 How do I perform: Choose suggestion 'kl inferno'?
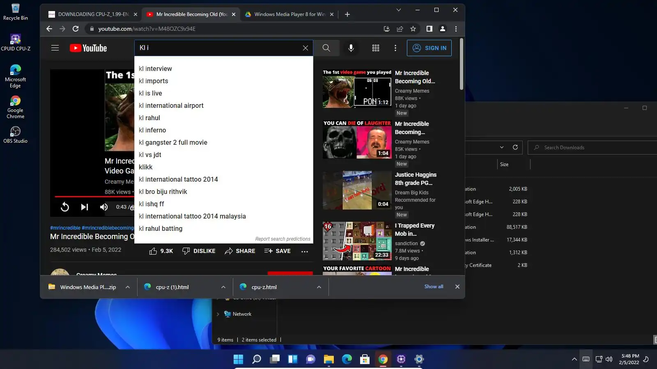pyautogui.click(x=224, y=130)
